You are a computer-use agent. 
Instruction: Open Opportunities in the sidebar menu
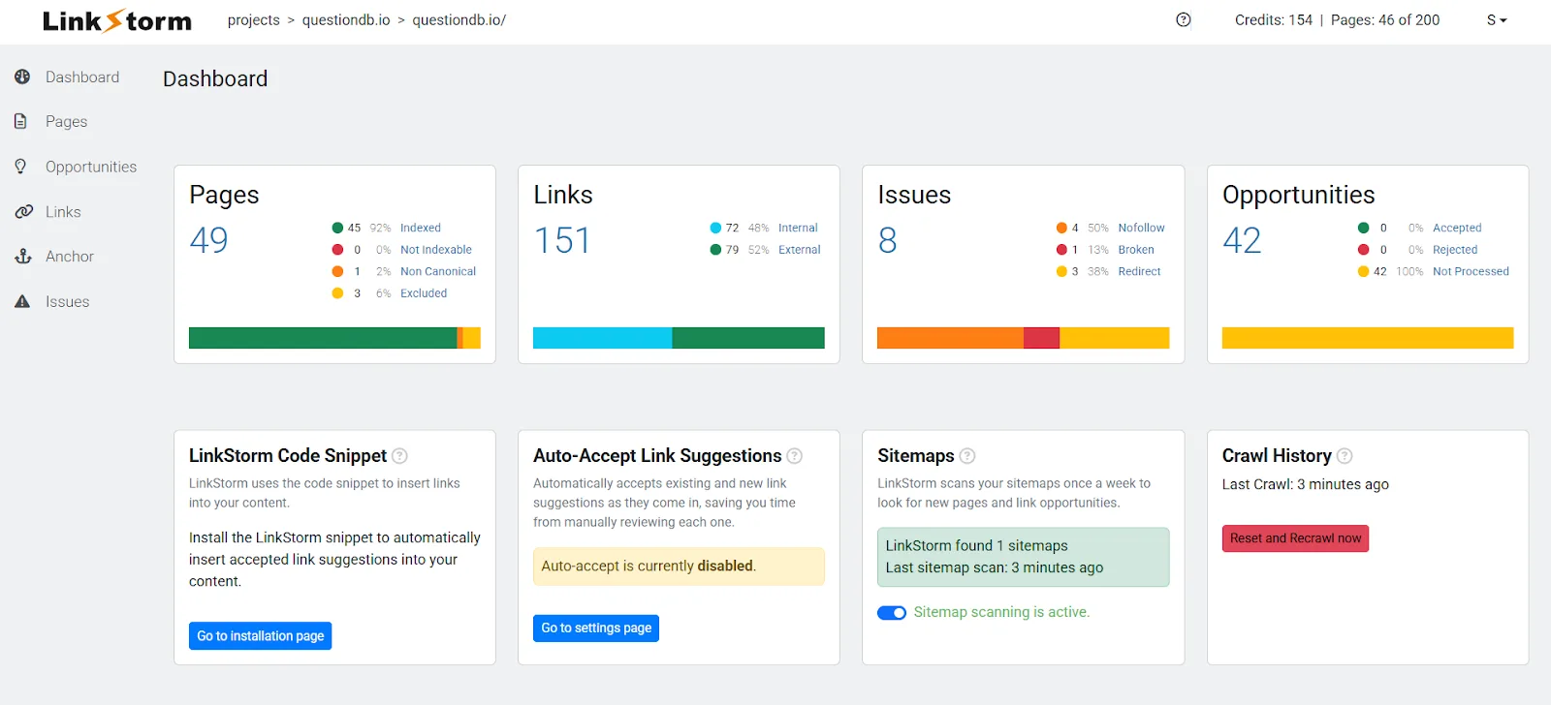pos(91,167)
